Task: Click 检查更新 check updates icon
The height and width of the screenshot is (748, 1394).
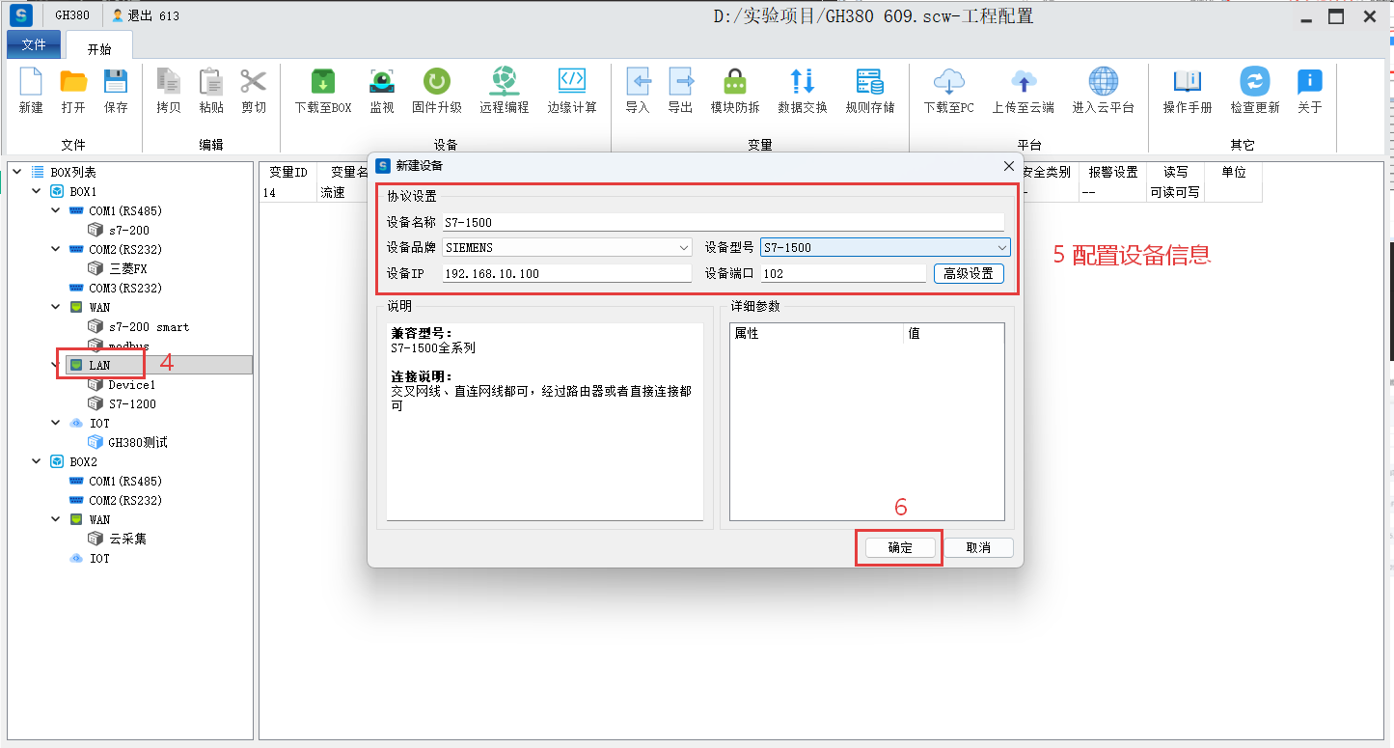Action: [x=1255, y=83]
